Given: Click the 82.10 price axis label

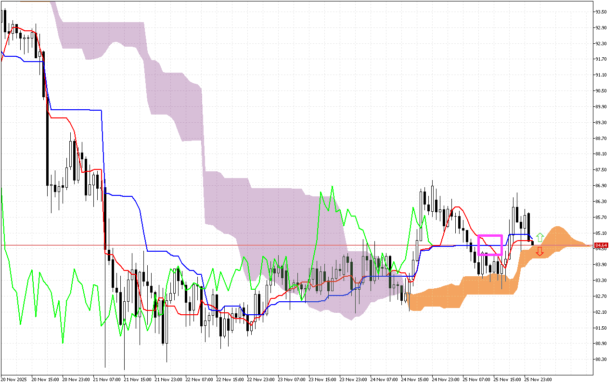Looking at the screenshot, I should pos(602,312).
